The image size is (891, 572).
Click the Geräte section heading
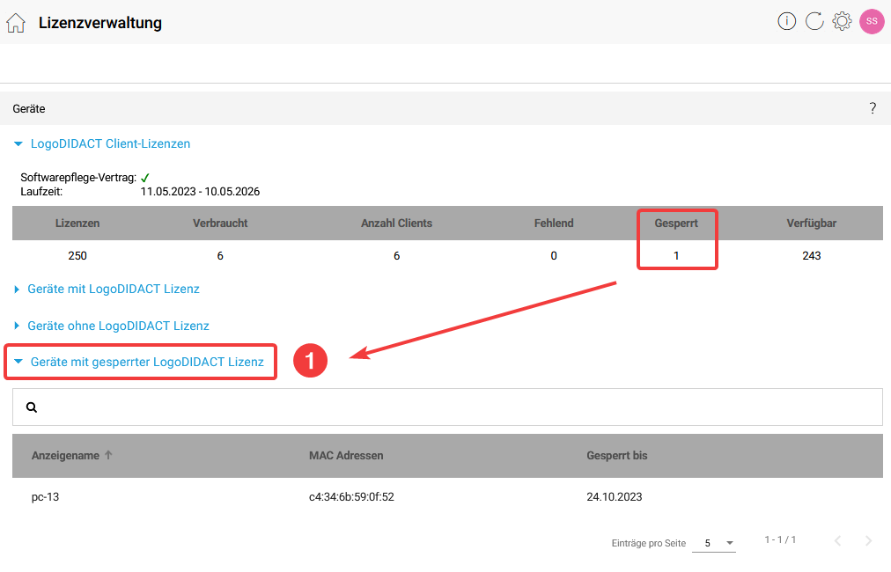(x=29, y=108)
